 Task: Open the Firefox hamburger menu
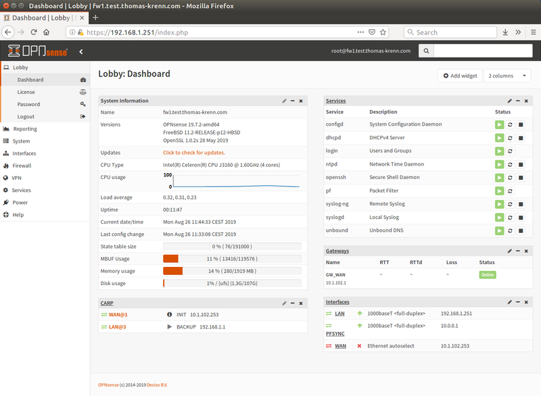pos(533,32)
